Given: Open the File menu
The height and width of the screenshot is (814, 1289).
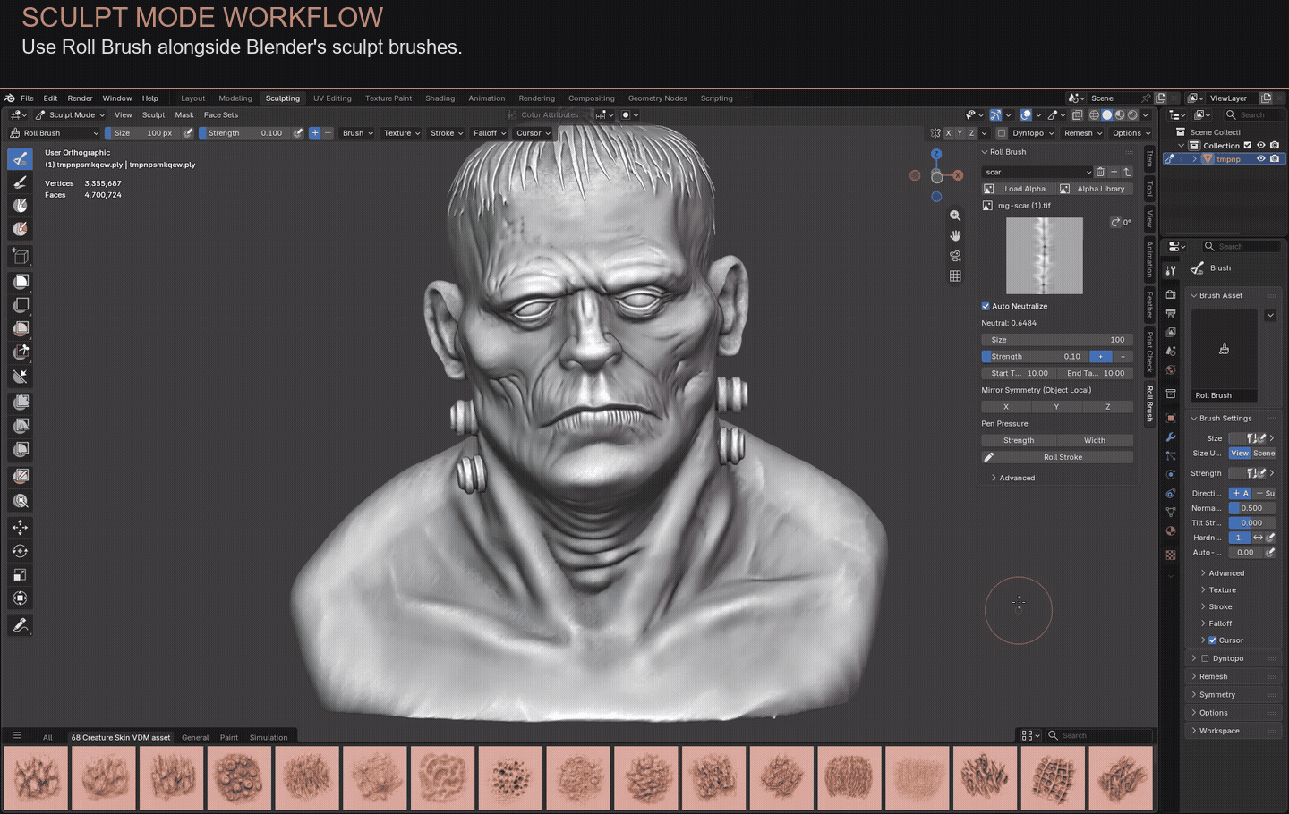Looking at the screenshot, I should point(28,98).
